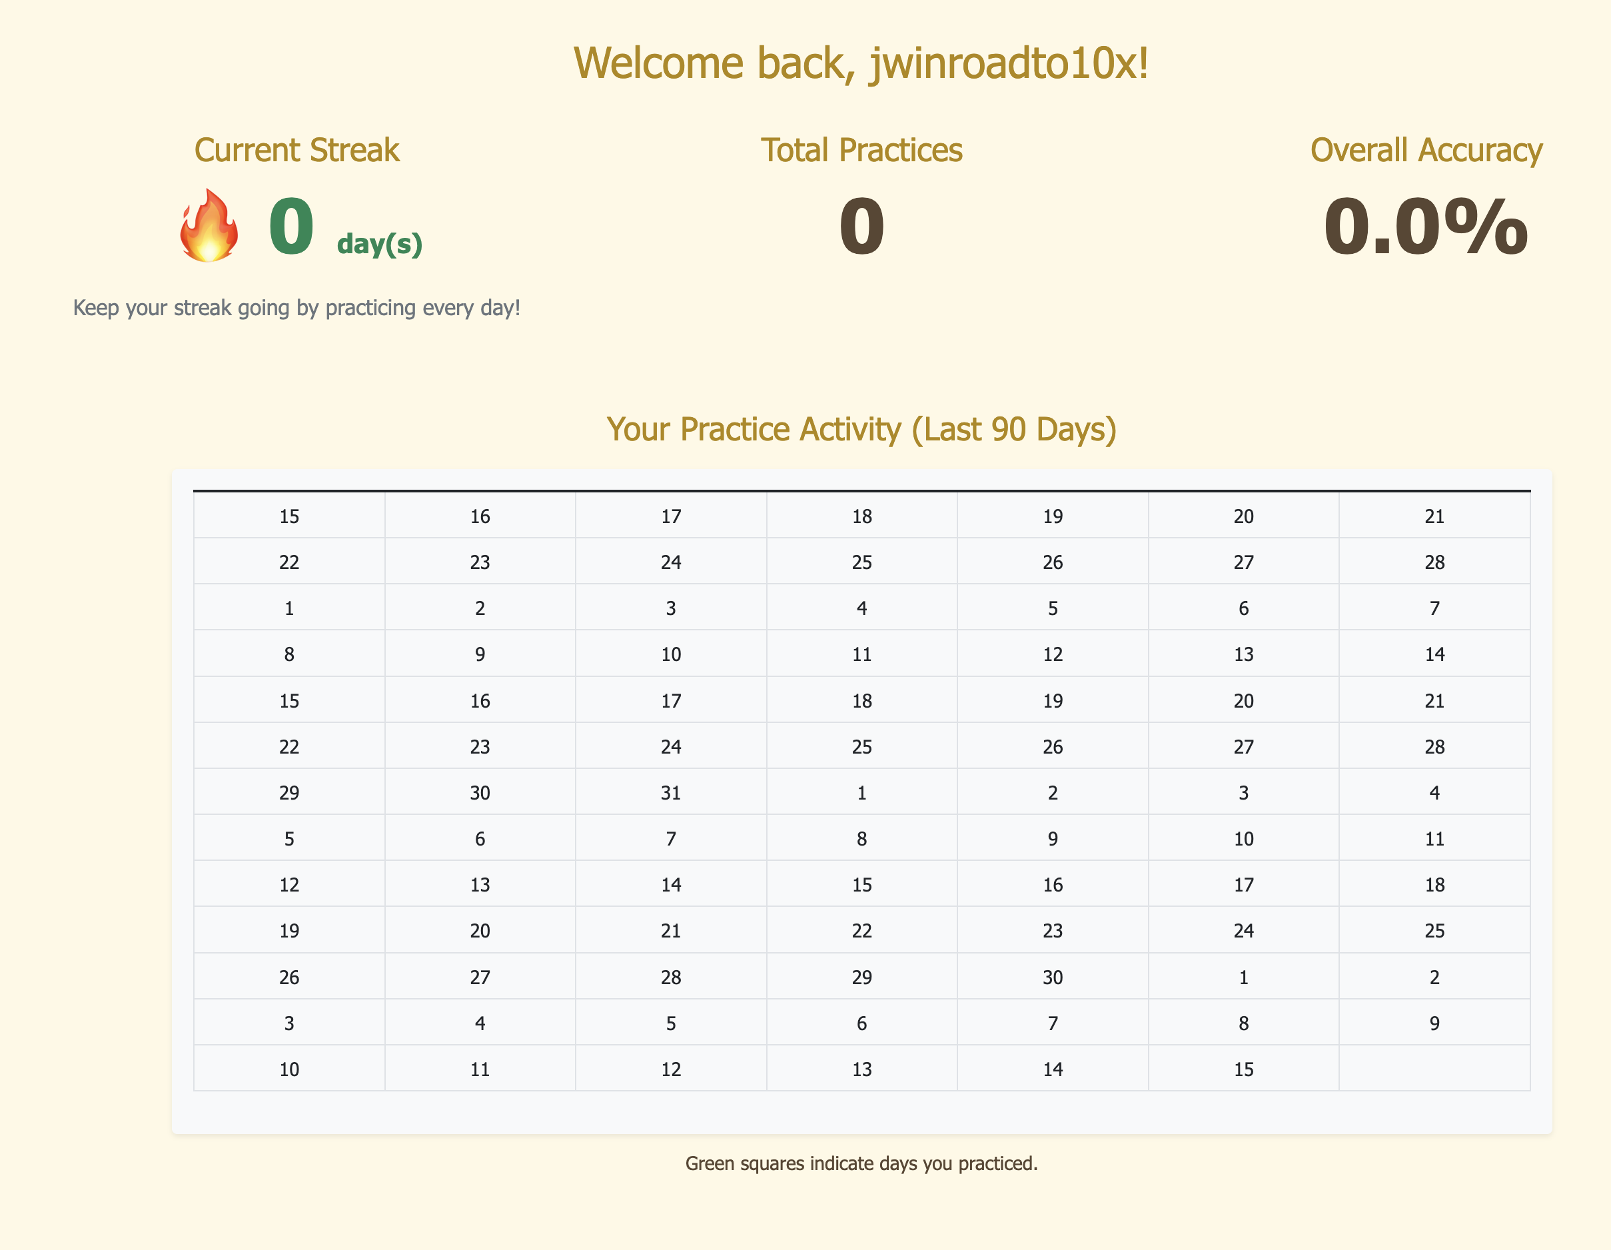This screenshot has width=1611, height=1250.
Task: Click the "Welcome back, jwinroadto10x!" heading
Action: 861,63
